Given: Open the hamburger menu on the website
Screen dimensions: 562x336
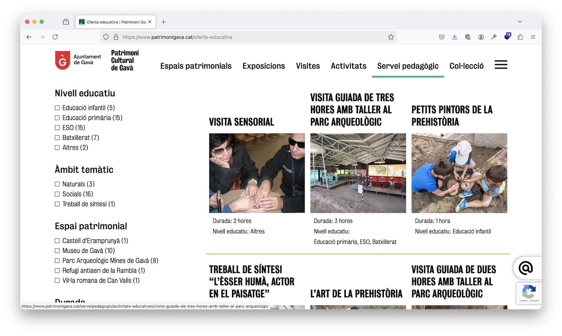Looking at the screenshot, I should [500, 65].
